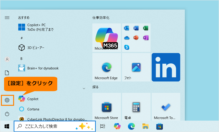The width and height of the screenshot is (219, 132).
Task: Open Skype icon in Office tile group
Action: tap(126, 47)
